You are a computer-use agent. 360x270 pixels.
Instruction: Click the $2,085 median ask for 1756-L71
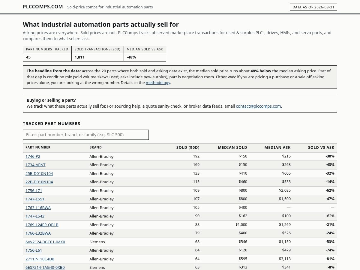tap(285, 190)
